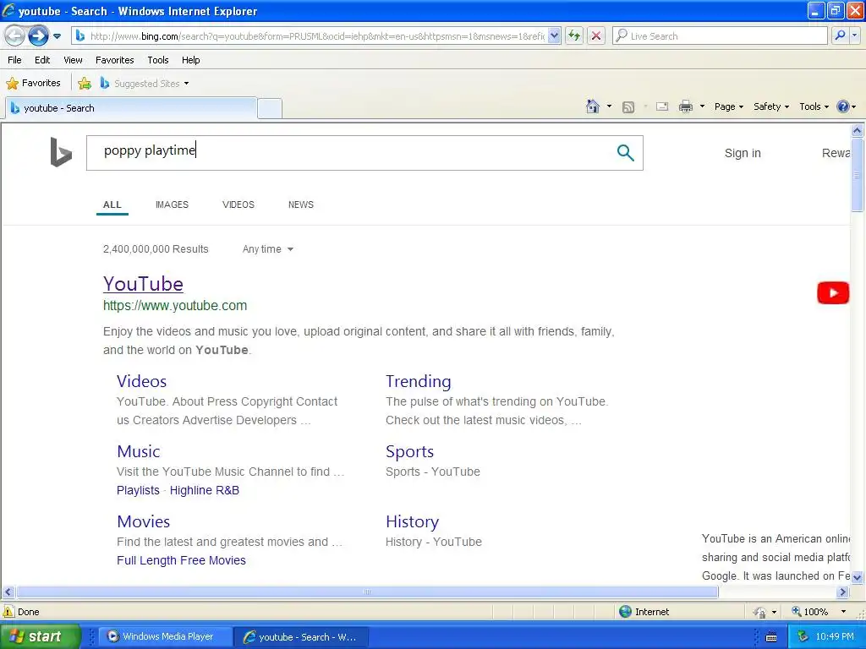Screen dimensions: 866x649
Task: Click the Favorites star button
Action: click(34, 84)
